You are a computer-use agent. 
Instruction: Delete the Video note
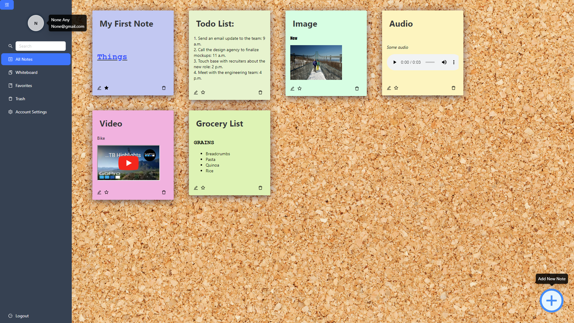[164, 192]
